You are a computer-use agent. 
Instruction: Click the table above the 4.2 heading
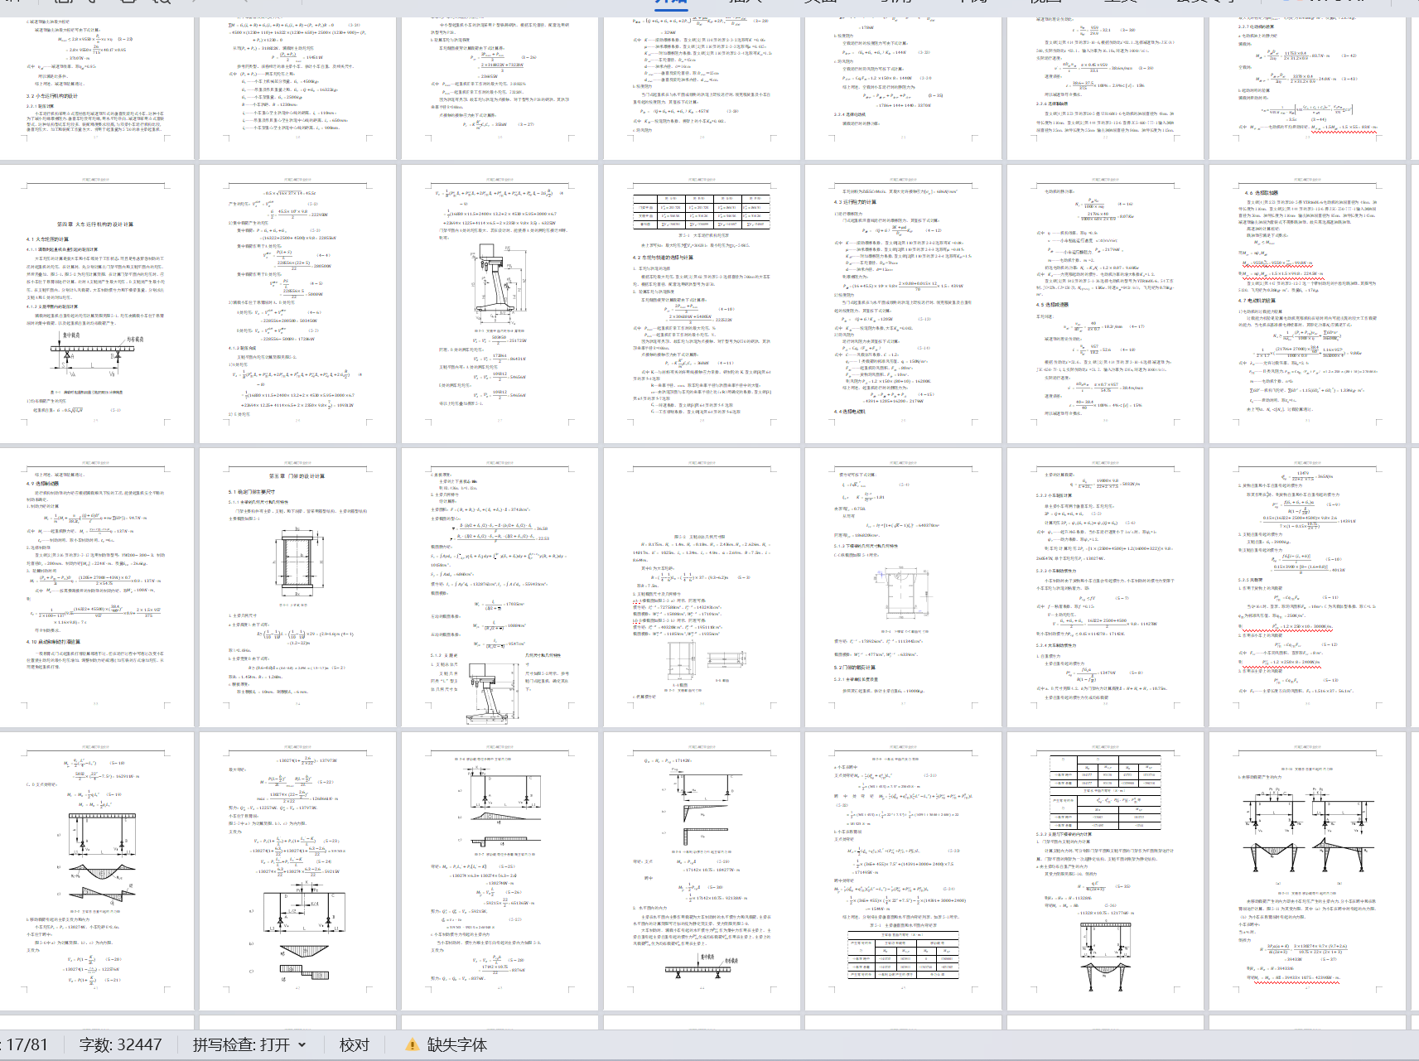click(701, 211)
